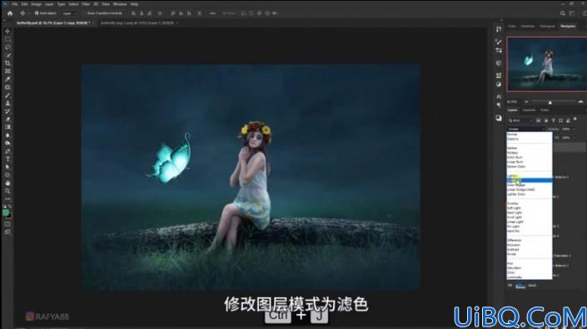
Task: Click the Navigator zoom in icon
Action: [x=580, y=101]
